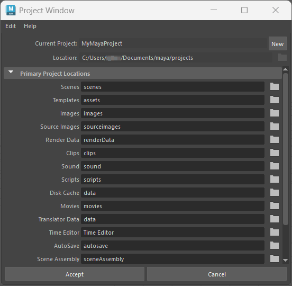Browse folder for Source Images location
The height and width of the screenshot is (286, 292).
(x=275, y=127)
